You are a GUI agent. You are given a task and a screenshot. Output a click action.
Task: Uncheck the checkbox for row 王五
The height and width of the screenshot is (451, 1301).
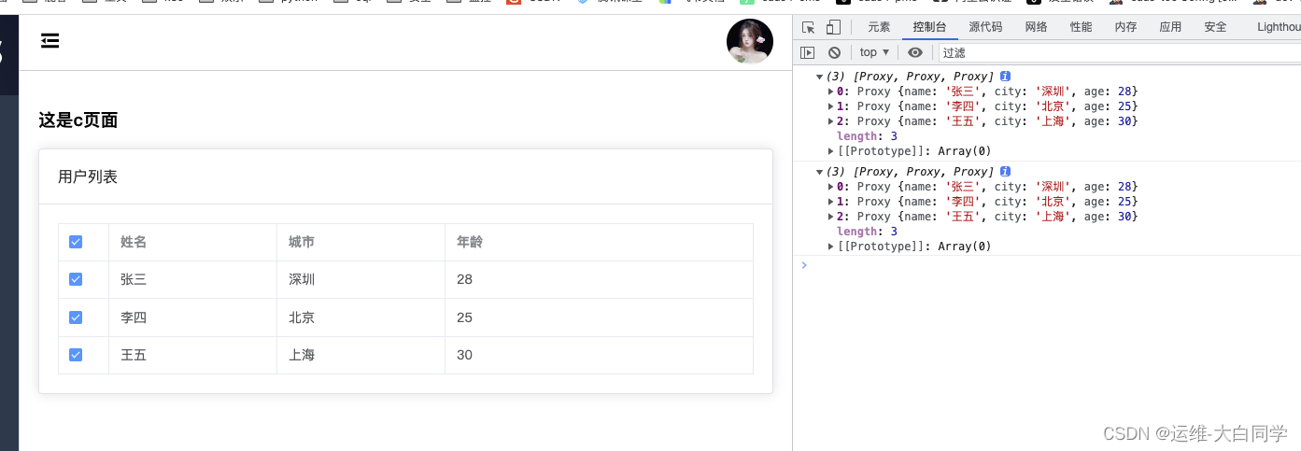(x=76, y=355)
